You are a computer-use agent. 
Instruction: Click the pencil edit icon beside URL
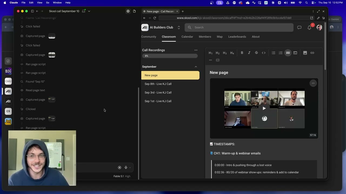pyautogui.click(x=318, y=18)
